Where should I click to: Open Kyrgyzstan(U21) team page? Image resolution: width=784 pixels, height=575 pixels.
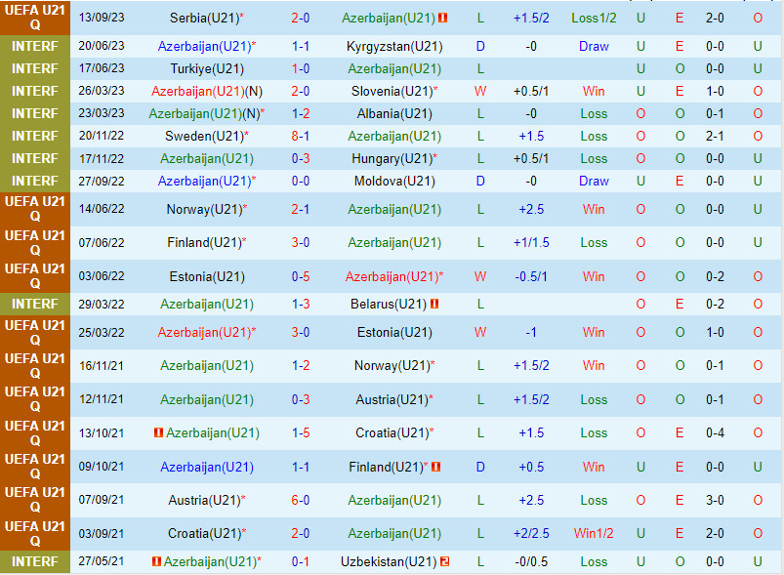[394, 46]
